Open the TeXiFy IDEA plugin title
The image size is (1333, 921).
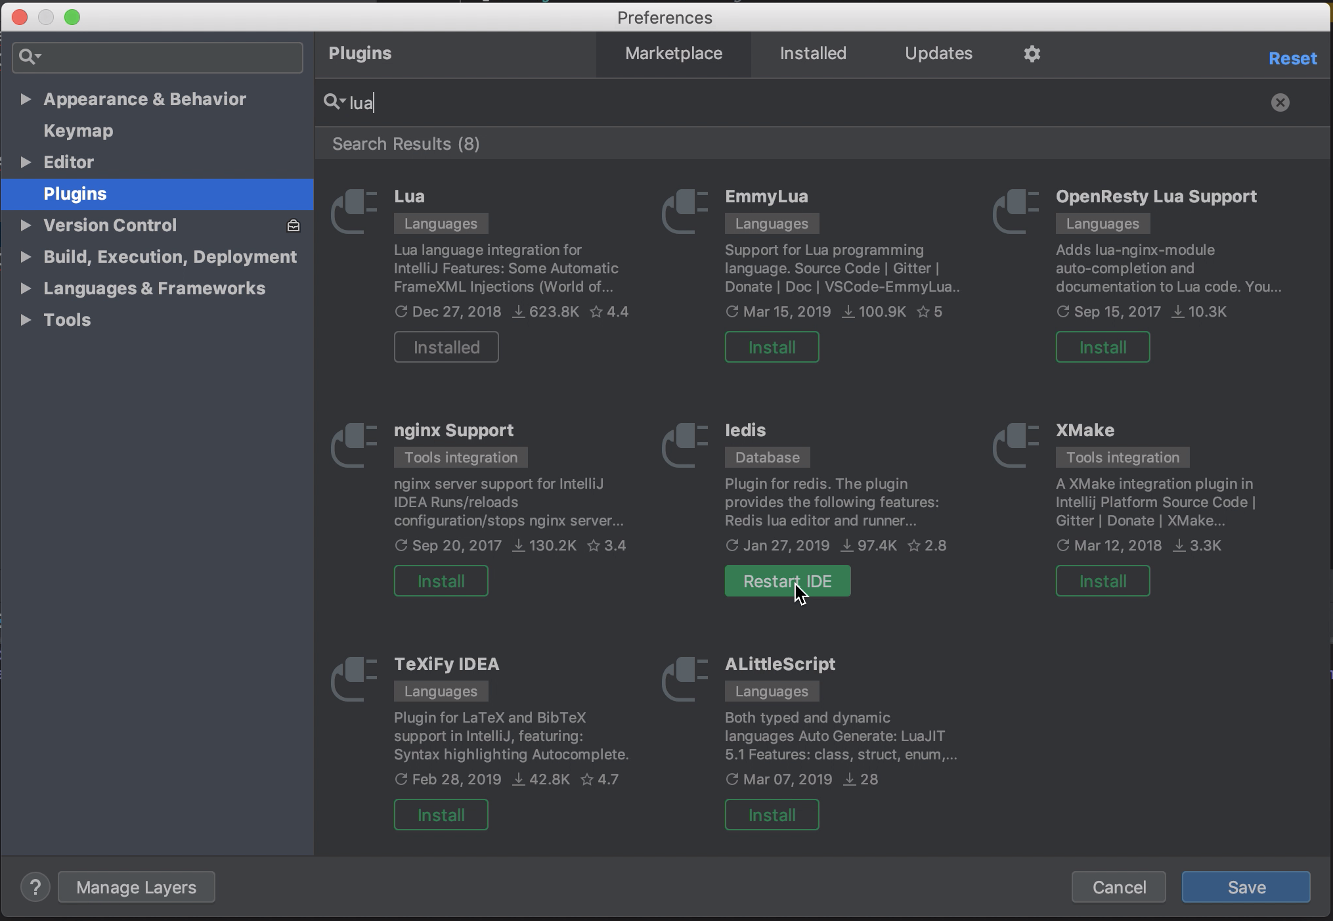[x=447, y=664]
